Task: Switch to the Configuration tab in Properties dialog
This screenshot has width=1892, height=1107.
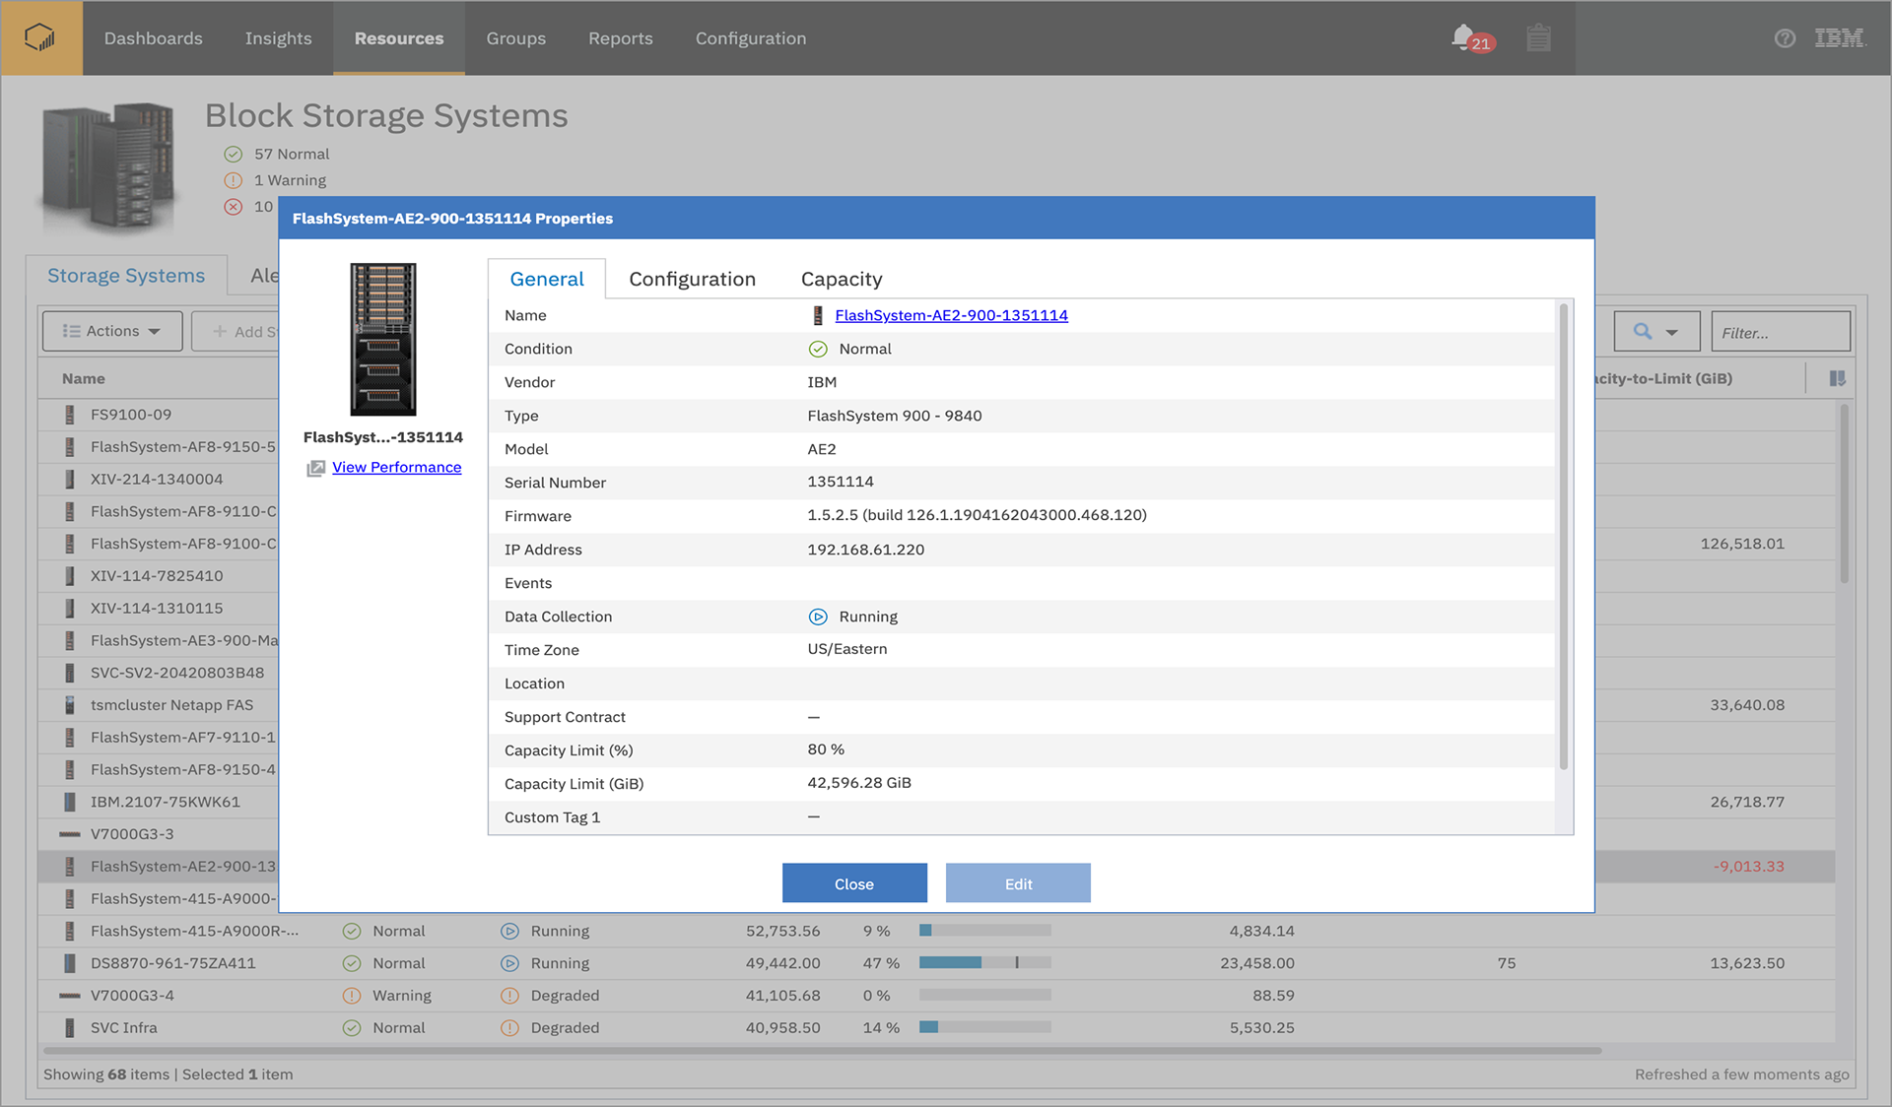Action: [693, 279]
